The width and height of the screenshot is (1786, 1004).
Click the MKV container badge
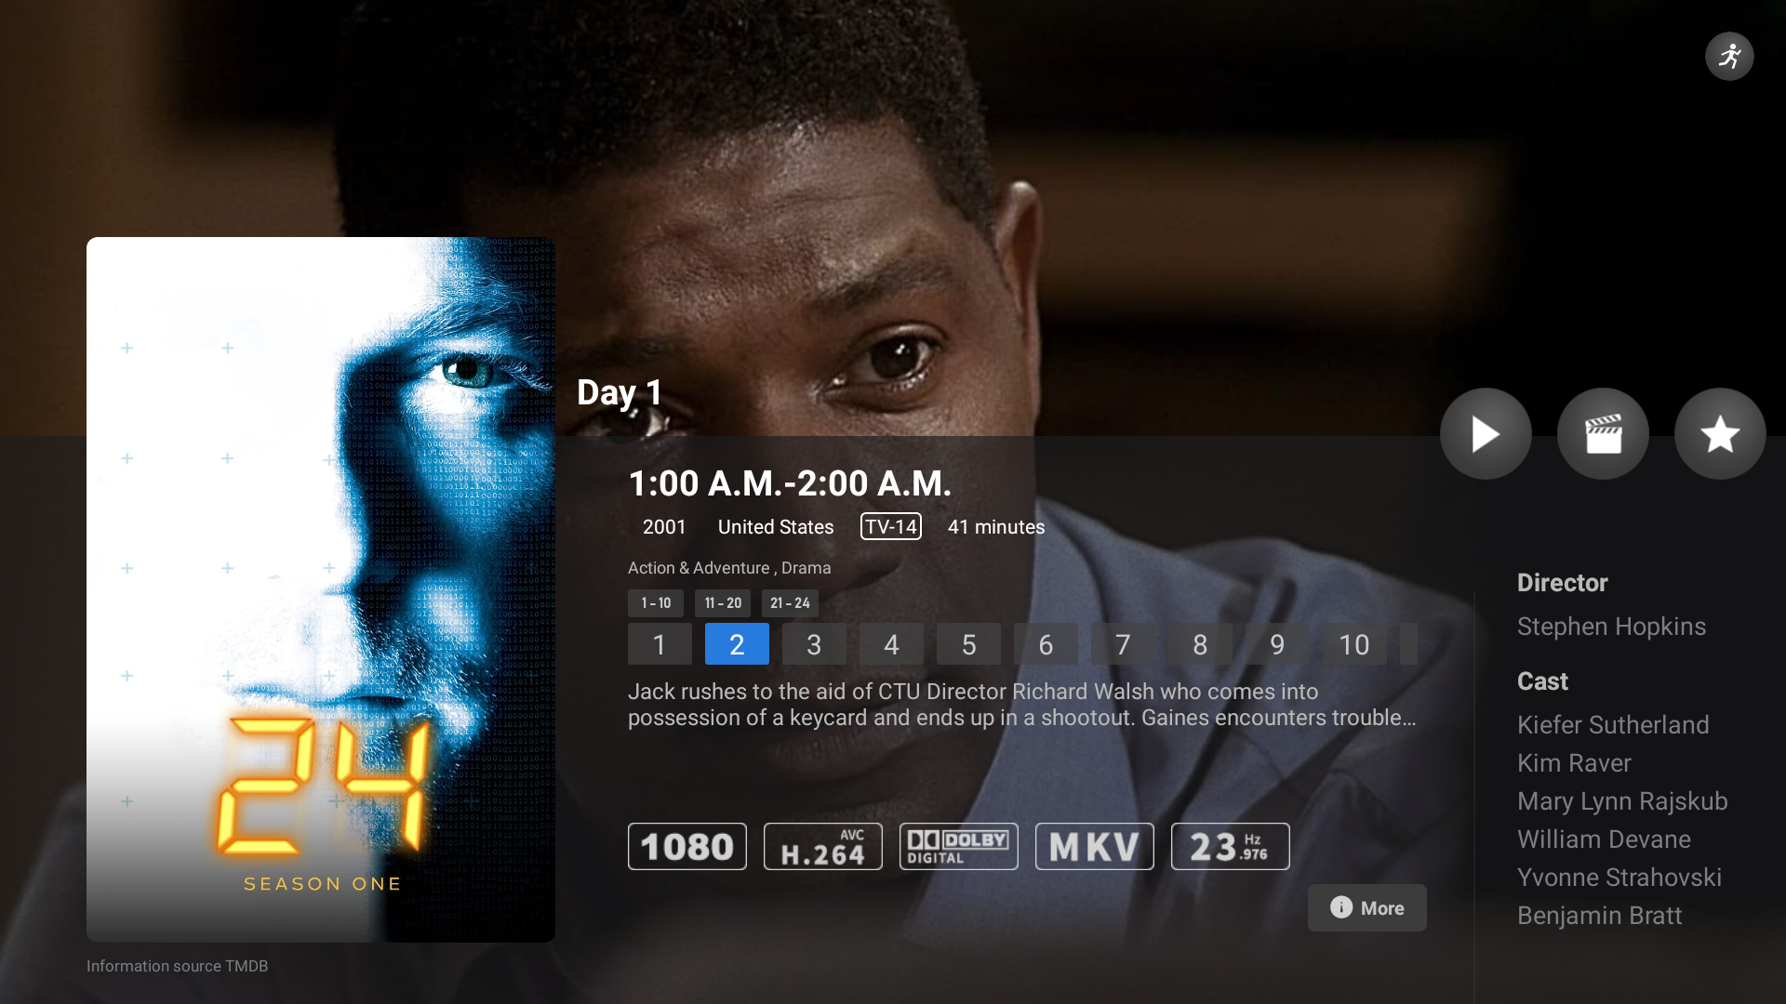[1095, 847]
